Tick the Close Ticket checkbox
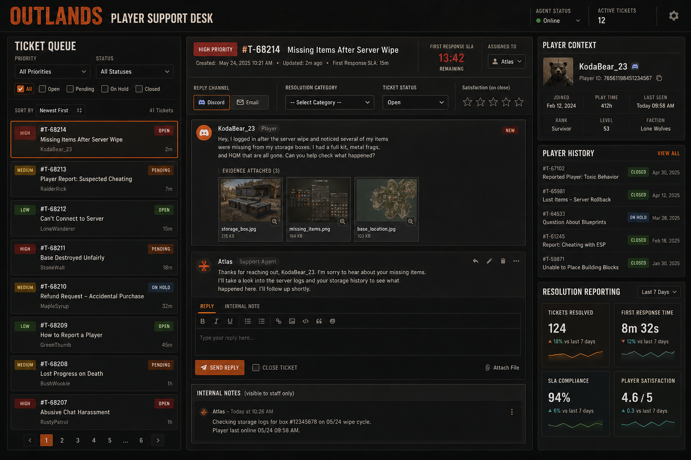The width and height of the screenshot is (691, 460). [256, 367]
